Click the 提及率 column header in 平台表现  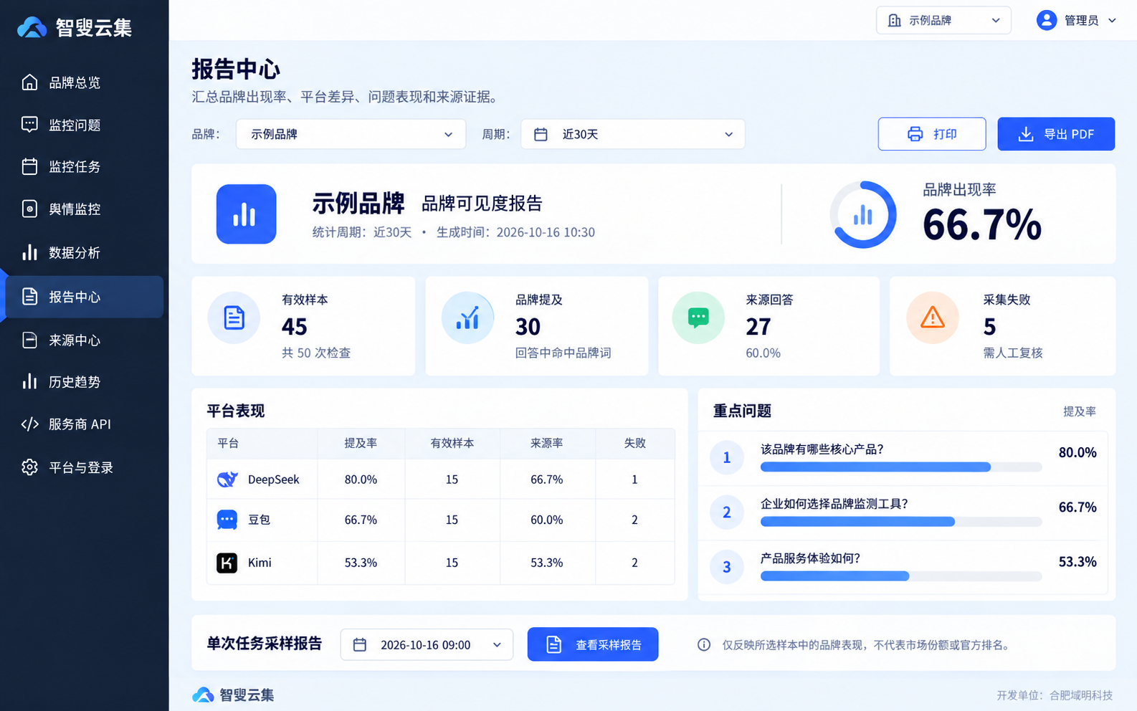pyautogui.click(x=361, y=443)
